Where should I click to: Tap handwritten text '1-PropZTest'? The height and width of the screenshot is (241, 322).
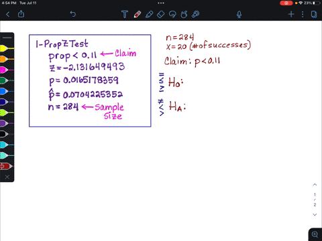(x=62, y=44)
